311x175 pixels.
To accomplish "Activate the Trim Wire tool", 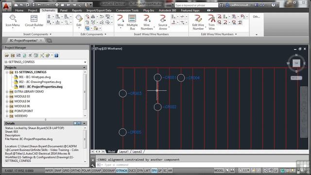I will (x=211, y=22).
